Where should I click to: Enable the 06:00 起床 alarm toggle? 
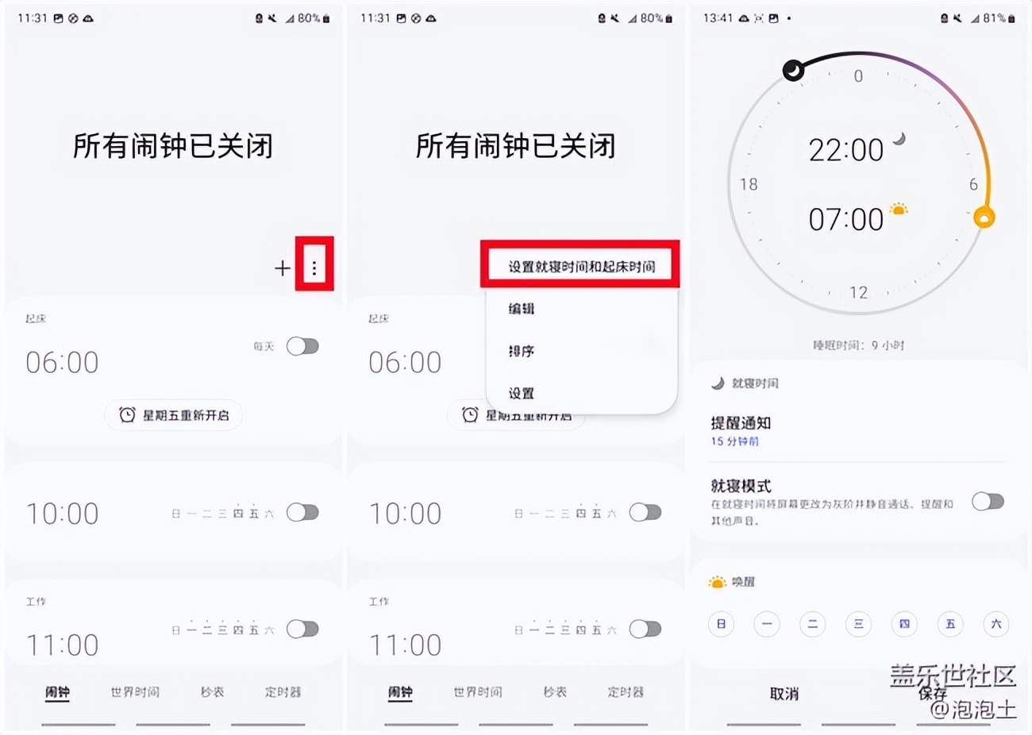(x=302, y=346)
